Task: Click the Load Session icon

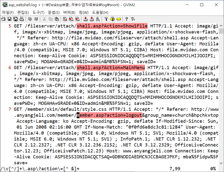Action: click(85, 19)
